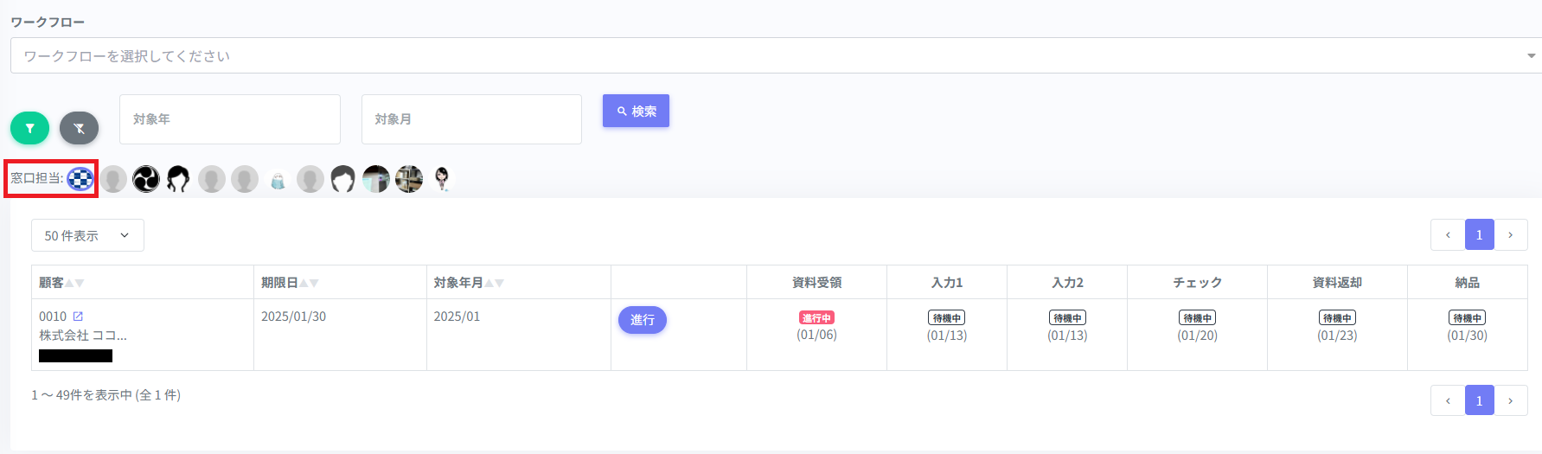
Task: Open customer 0010 external link icon
Action: click(x=78, y=317)
